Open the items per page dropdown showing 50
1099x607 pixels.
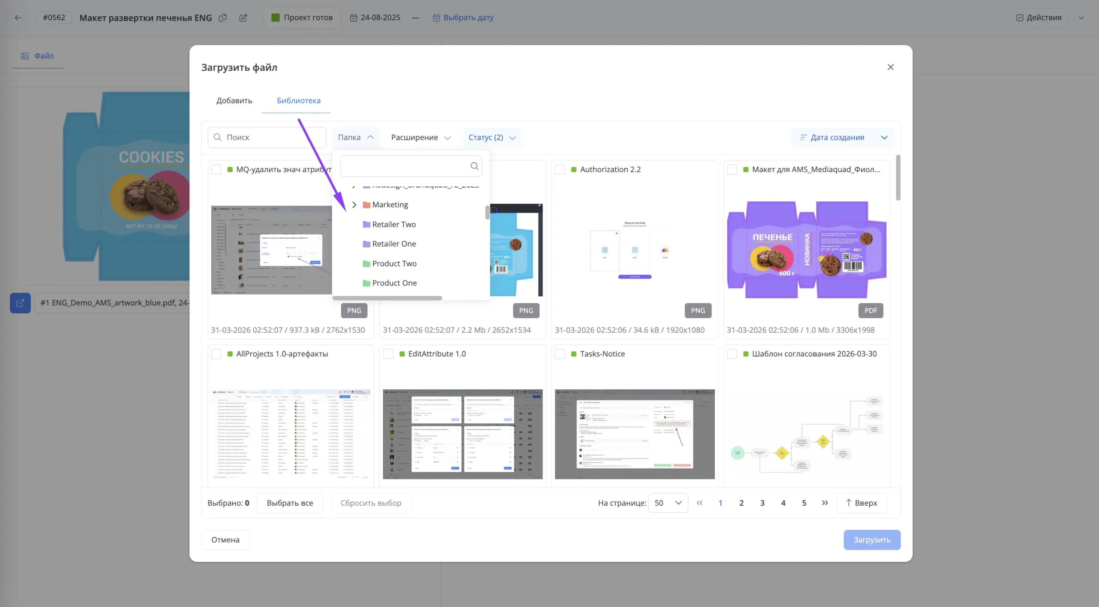[x=668, y=503]
